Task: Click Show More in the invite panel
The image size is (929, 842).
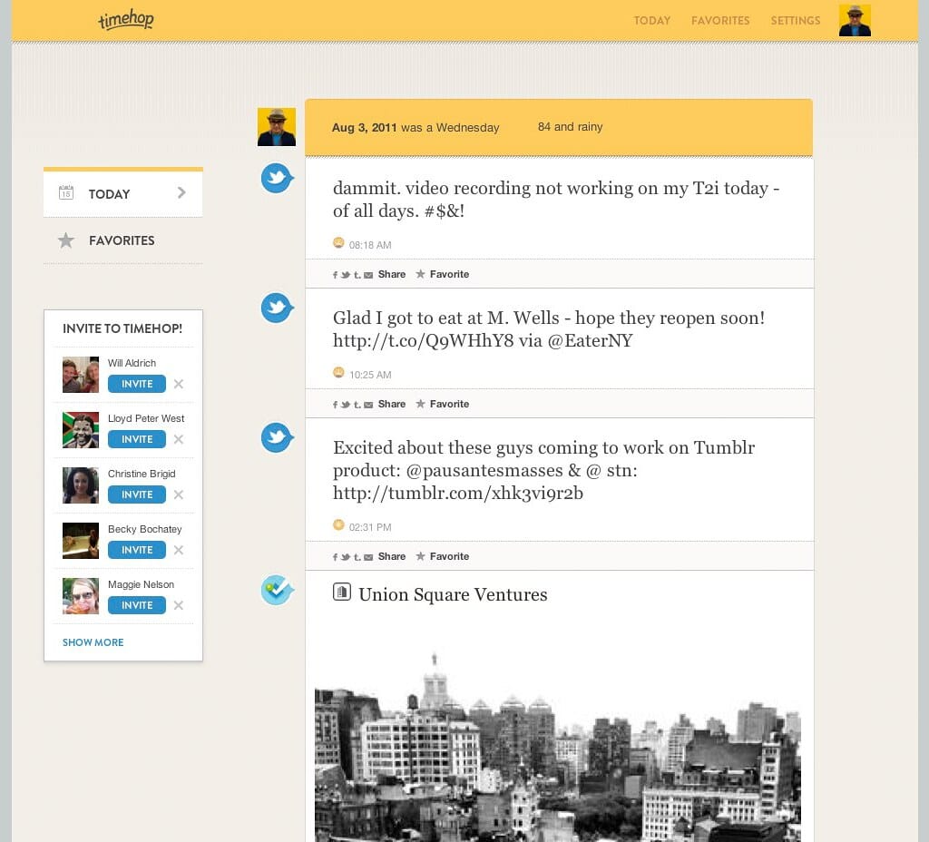Action: 93,642
